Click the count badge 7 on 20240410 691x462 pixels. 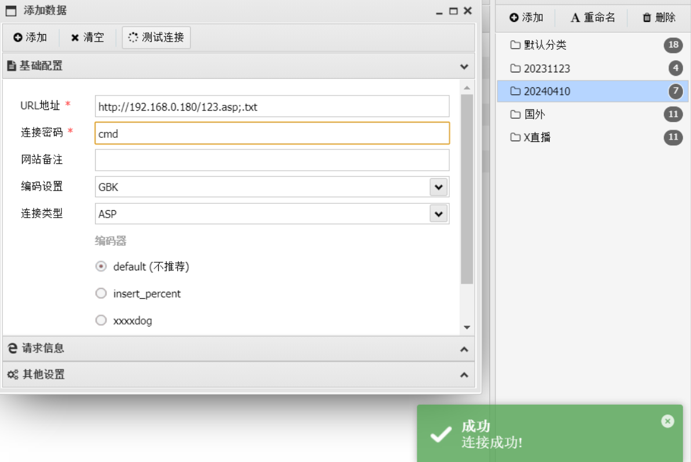pos(675,91)
